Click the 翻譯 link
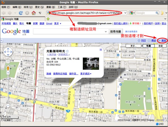Viewport: 168px width, 127px height. pyautogui.click(x=42, y=23)
